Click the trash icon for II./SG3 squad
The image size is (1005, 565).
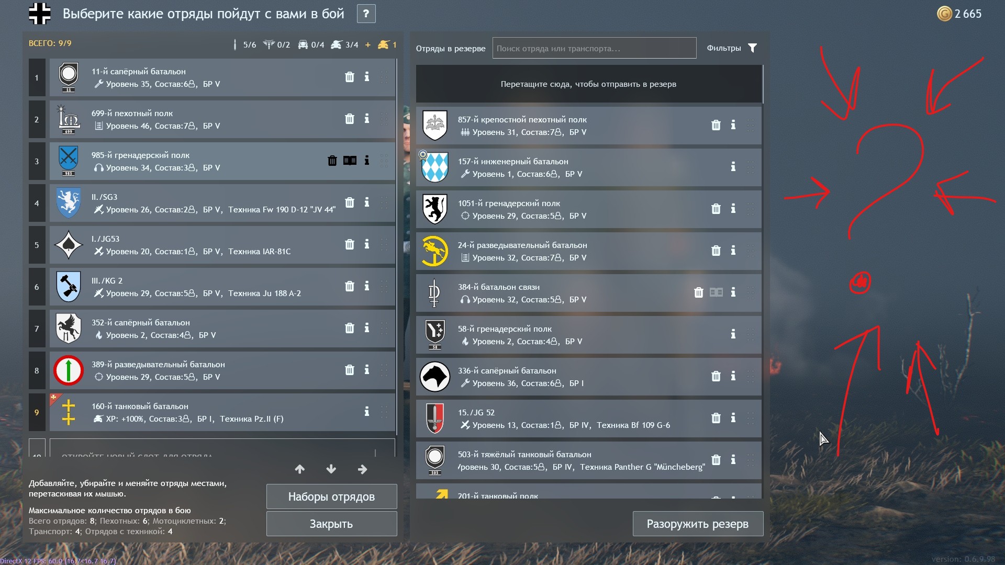(350, 202)
